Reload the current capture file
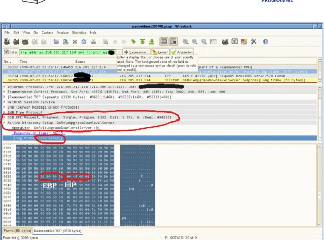Screen dimensions: 324x240 [84, 42]
